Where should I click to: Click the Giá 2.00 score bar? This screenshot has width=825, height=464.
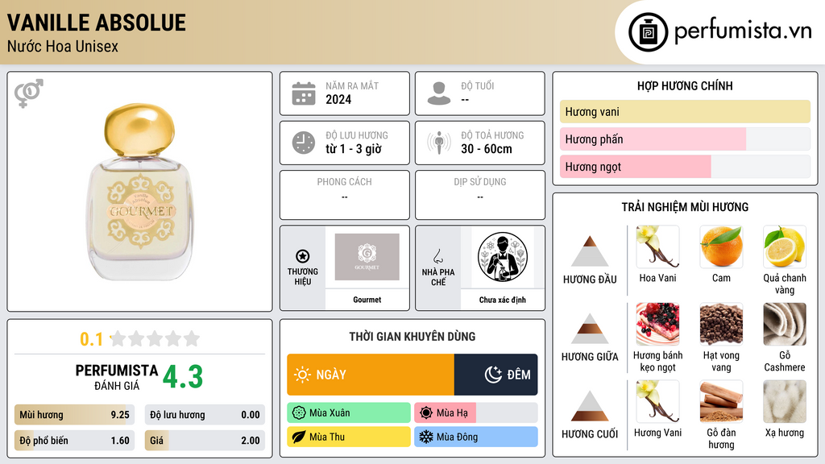205,441
